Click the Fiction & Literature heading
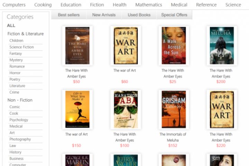The image size is (249, 166). point(26,34)
